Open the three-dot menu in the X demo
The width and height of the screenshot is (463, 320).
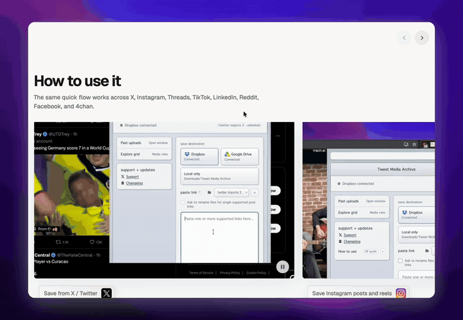point(278,136)
